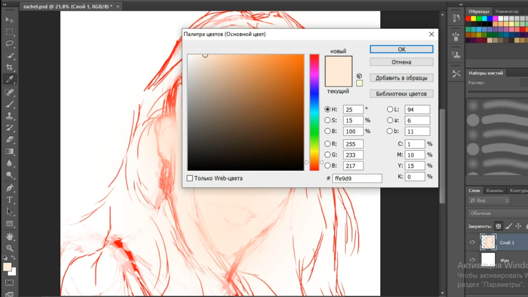Select the H hue radio button
This screenshot has width=528, height=297.
pyautogui.click(x=327, y=109)
